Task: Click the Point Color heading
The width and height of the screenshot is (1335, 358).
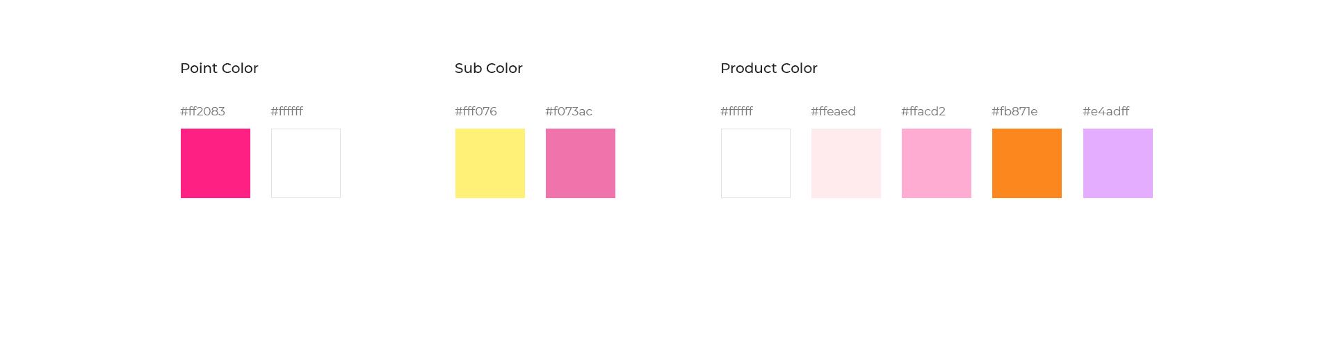Action: 219,68
